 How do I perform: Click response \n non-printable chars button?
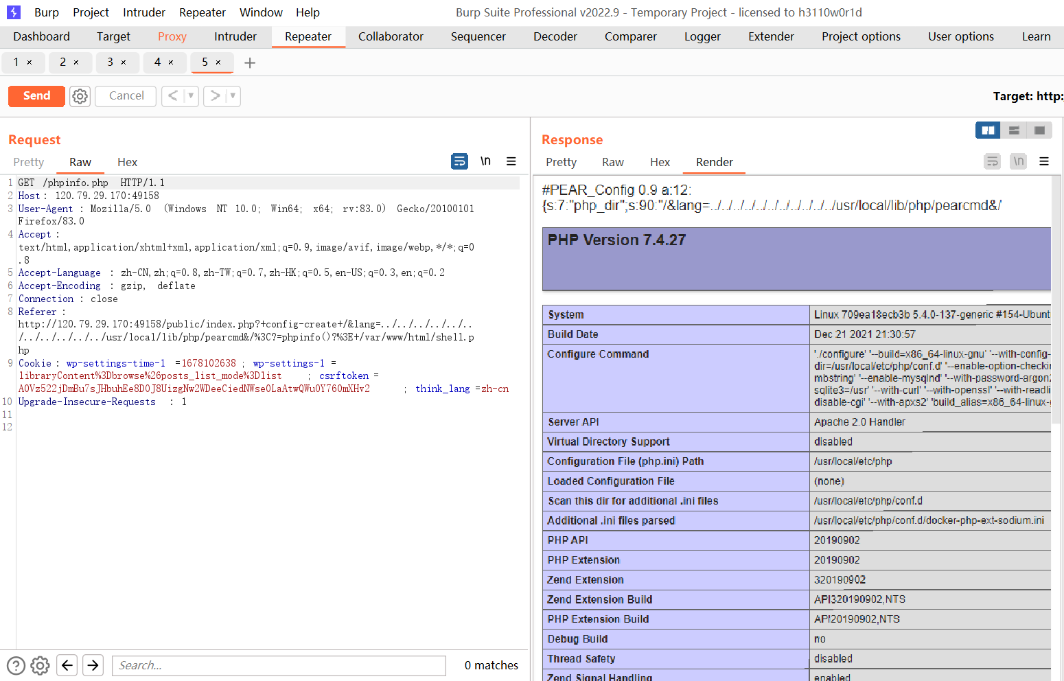1019,161
